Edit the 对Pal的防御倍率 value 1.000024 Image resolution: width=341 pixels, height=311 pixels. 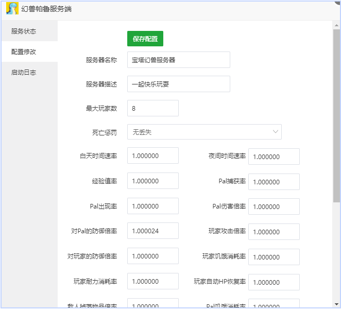tap(153, 231)
